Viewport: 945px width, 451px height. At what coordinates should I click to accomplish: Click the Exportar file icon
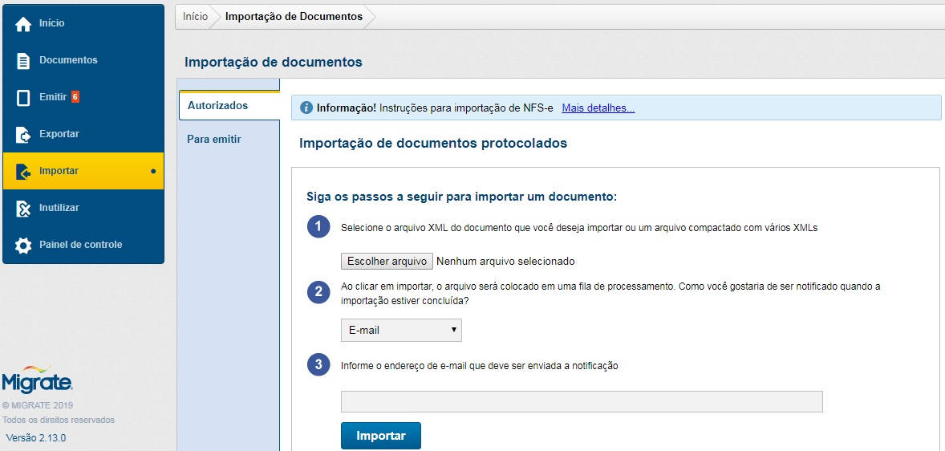pyautogui.click(x=23, y=135)
